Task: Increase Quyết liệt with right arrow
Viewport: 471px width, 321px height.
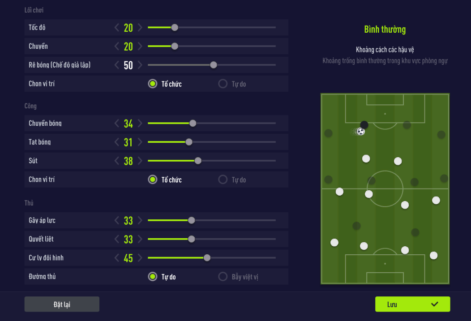Action: [x=140, y=239]
